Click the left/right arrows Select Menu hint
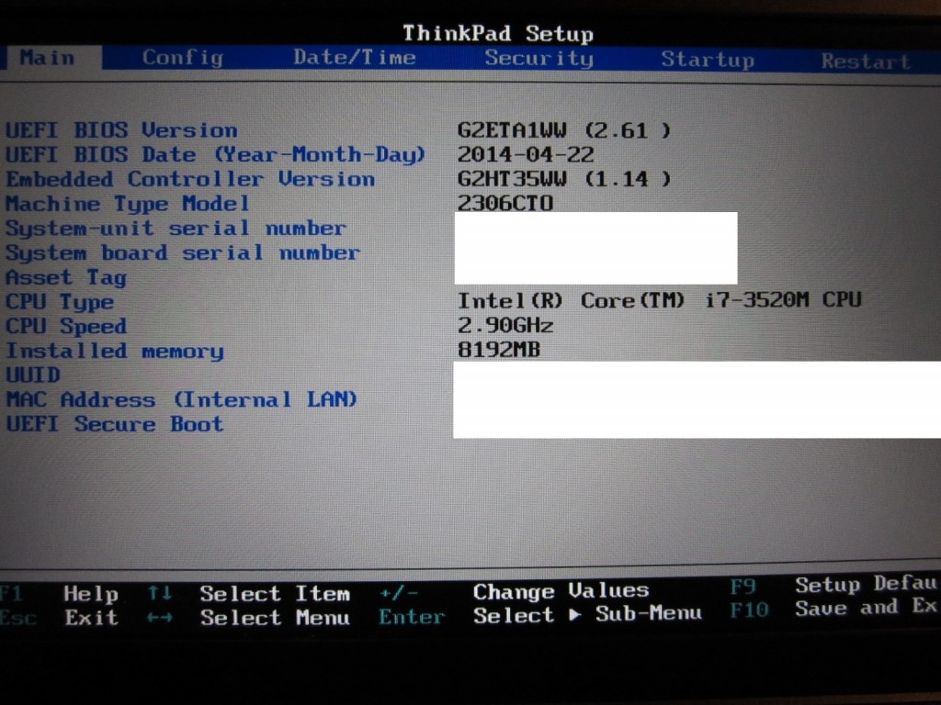The image size is (941, 705). click(x=248, y=618)
